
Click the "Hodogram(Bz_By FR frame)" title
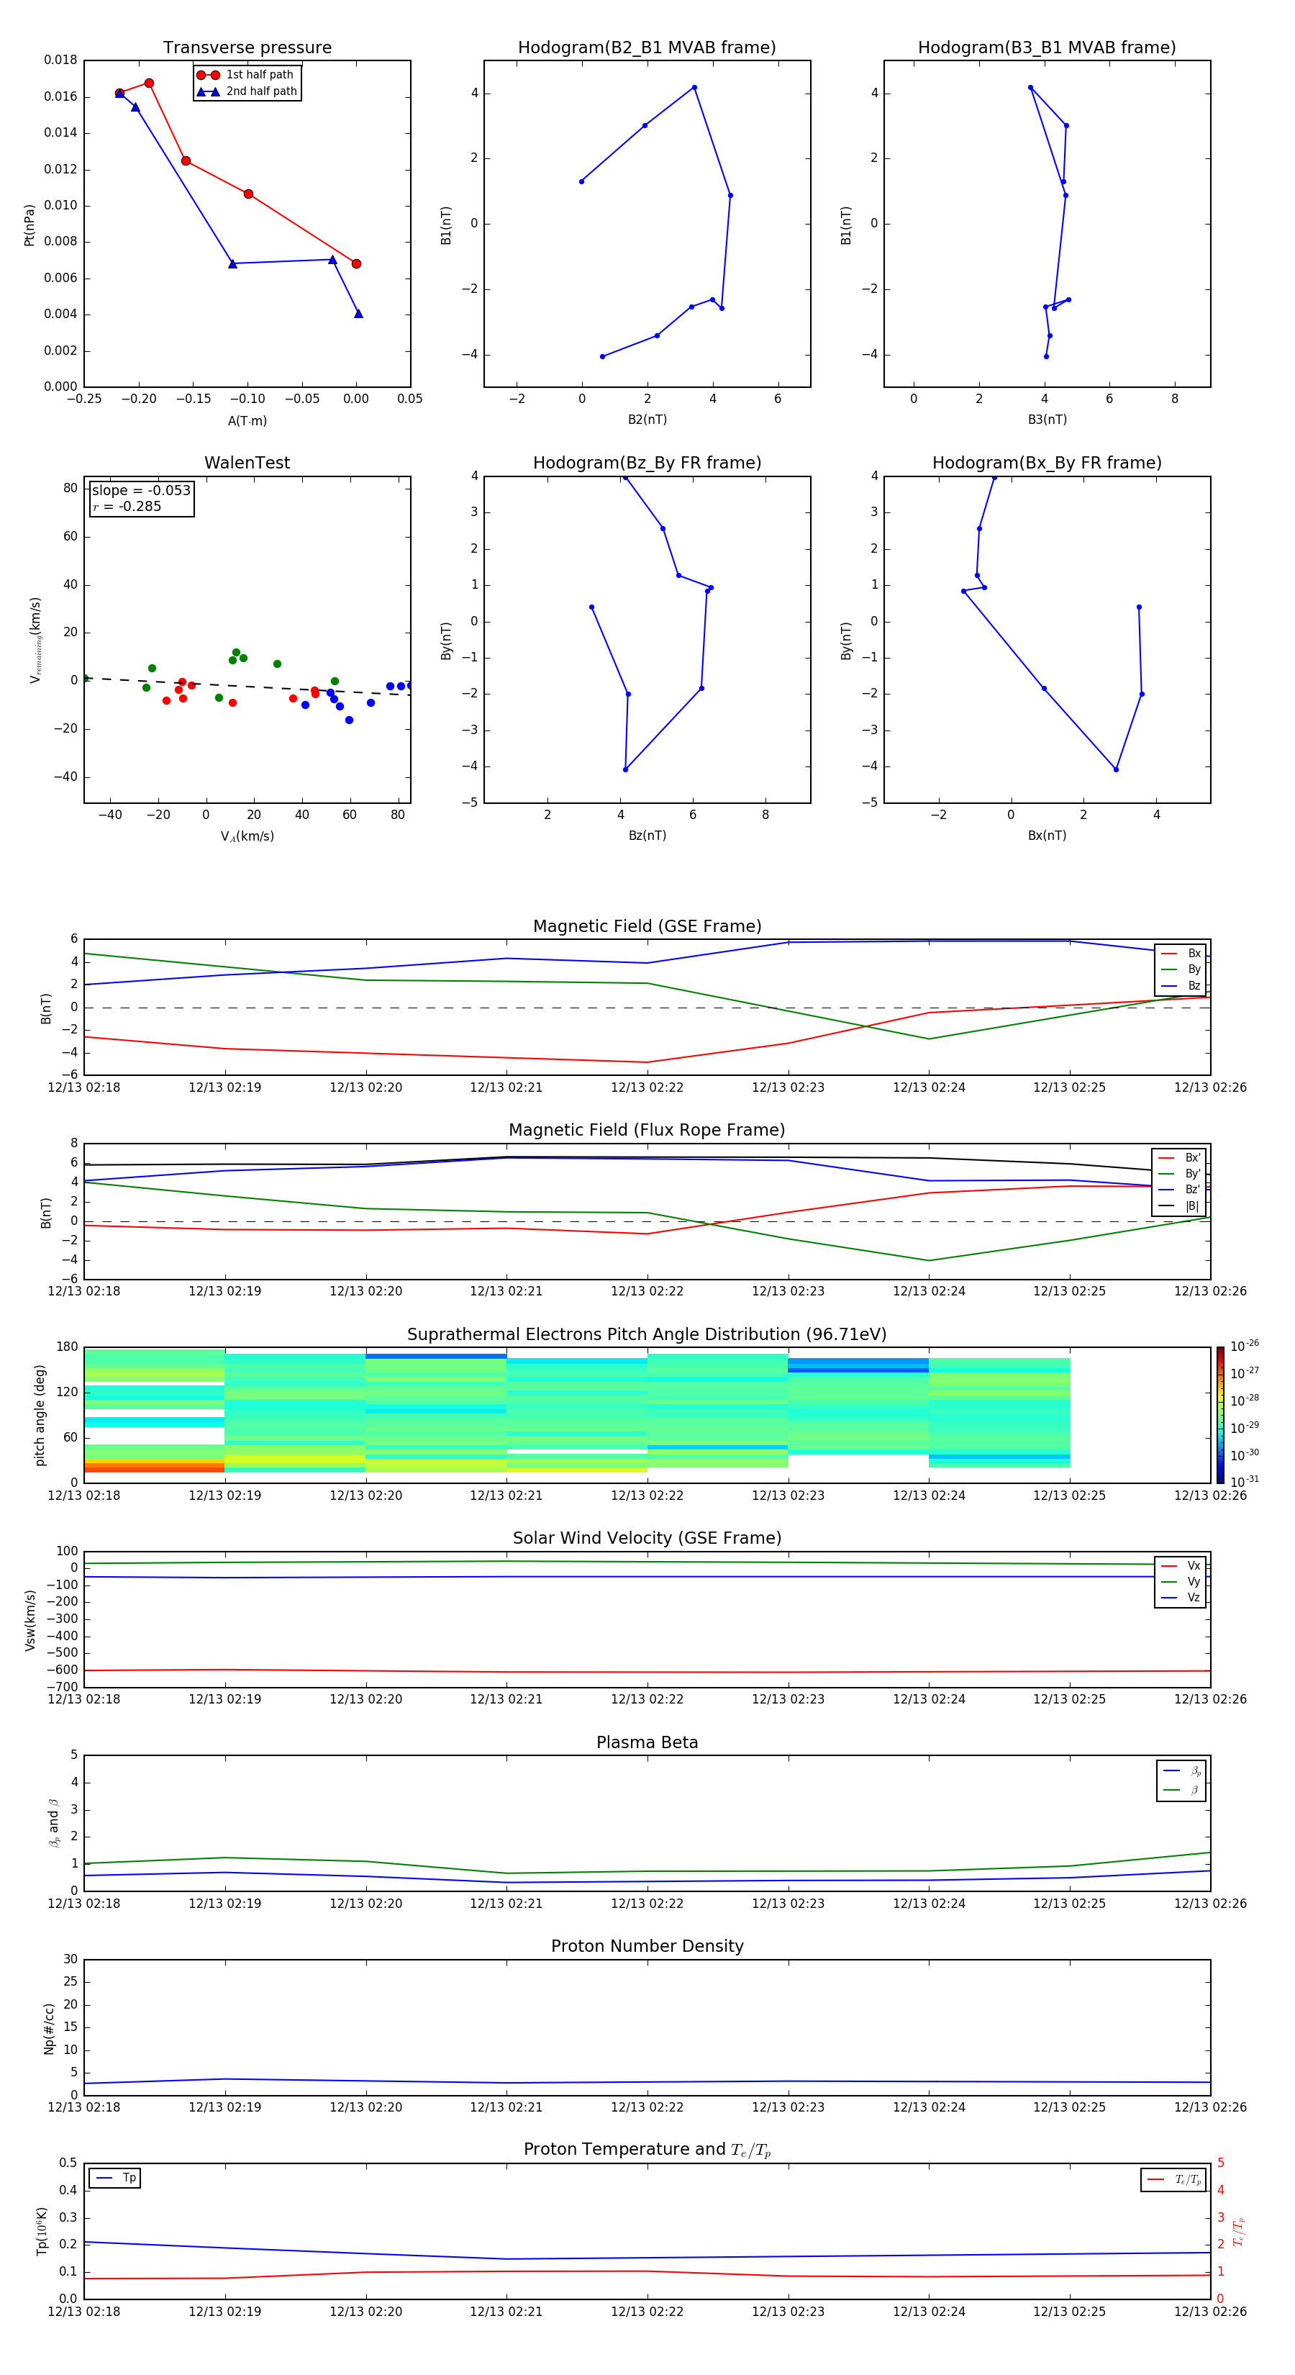point(647,463)
